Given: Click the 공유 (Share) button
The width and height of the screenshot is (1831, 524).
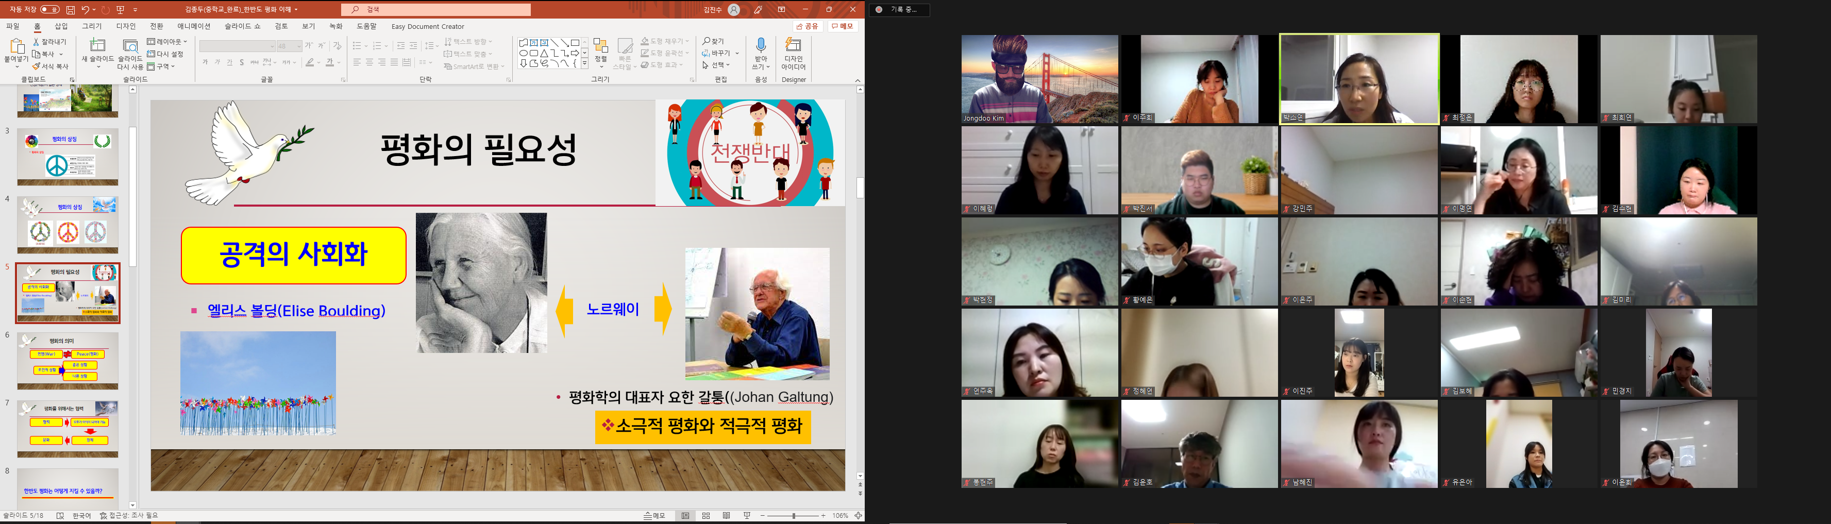Looking at the screenshot, I should (x=808, y=26).
